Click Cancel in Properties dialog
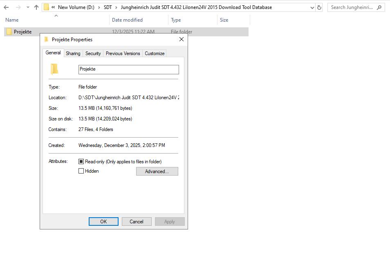390x256 pixels. click(x=137, y=221)
